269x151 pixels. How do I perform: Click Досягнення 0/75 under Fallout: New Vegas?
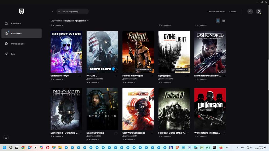pos(130,79)
